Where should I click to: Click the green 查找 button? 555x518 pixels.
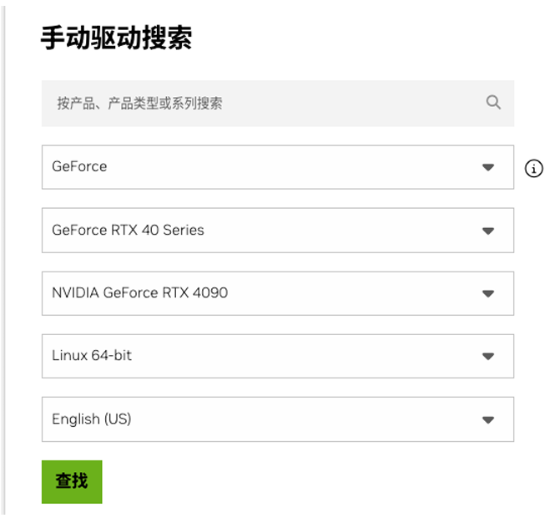(72, 482)
